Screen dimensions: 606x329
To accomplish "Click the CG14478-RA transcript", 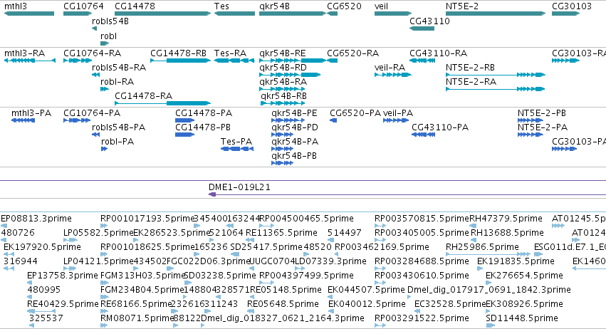I will tap(162, 103).
